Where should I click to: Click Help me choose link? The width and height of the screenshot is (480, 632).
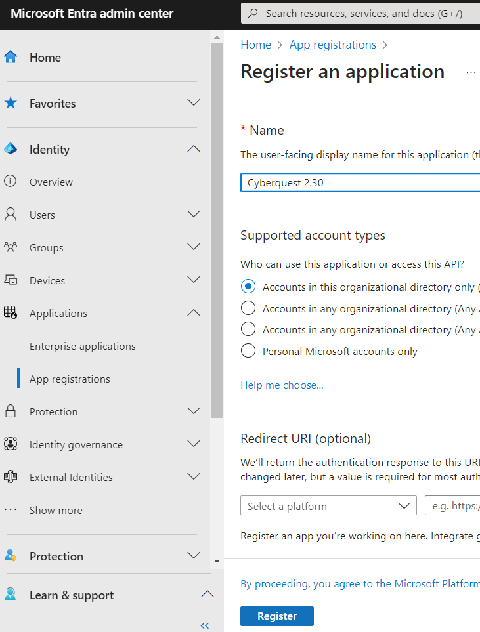pyautogui.click(x=282, y=385)
